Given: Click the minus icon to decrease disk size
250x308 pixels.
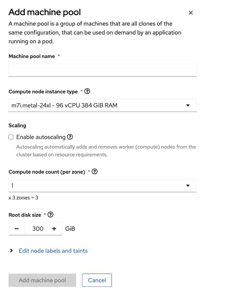Looking at the screenshot, I should pyautogui.click(x=16, y=229).
